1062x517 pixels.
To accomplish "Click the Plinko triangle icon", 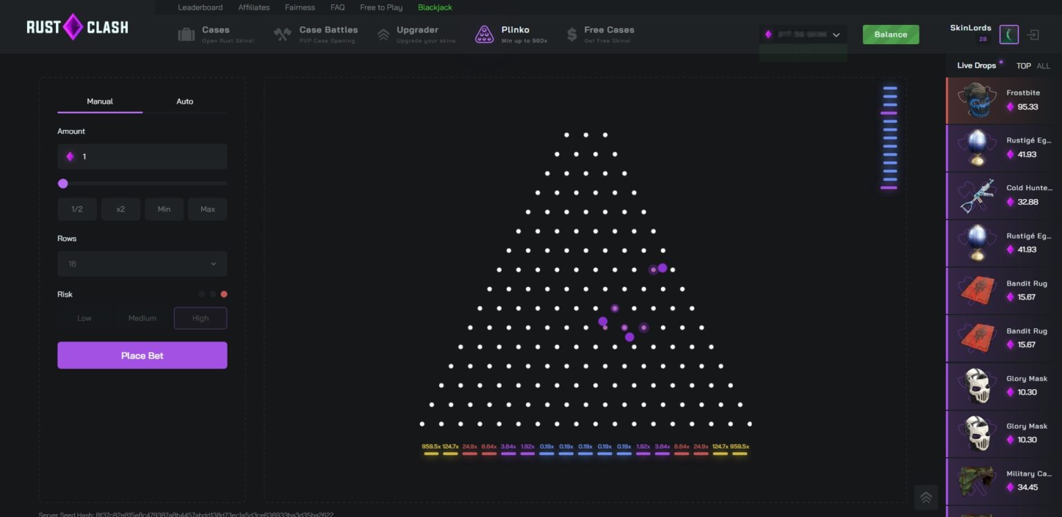I will pyautogui.click(x=484, y=35).
